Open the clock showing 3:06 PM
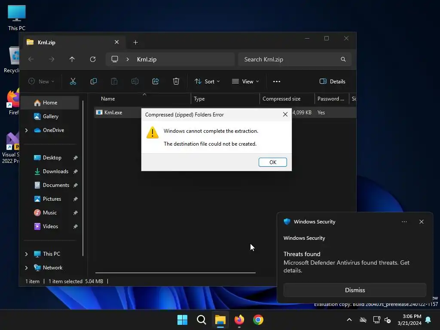Viewport: 440px width, 330px height. click(409, 320)
